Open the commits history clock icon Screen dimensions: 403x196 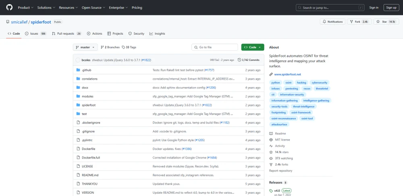click(239, 60)
